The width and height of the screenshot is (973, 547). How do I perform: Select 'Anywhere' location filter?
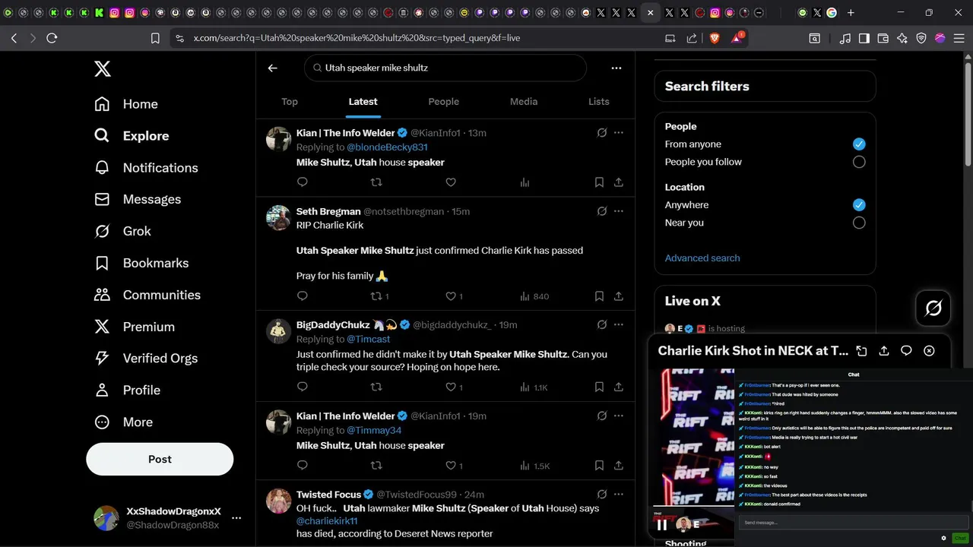(x=859, y=205)
